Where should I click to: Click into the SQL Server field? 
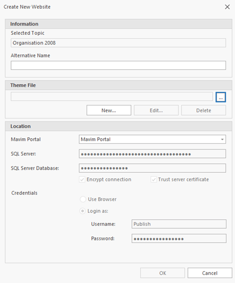[x=152, y=154]
